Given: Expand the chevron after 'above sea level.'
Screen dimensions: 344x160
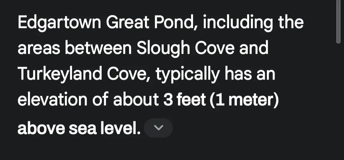Looking at the screenshot, I should 158,128.
